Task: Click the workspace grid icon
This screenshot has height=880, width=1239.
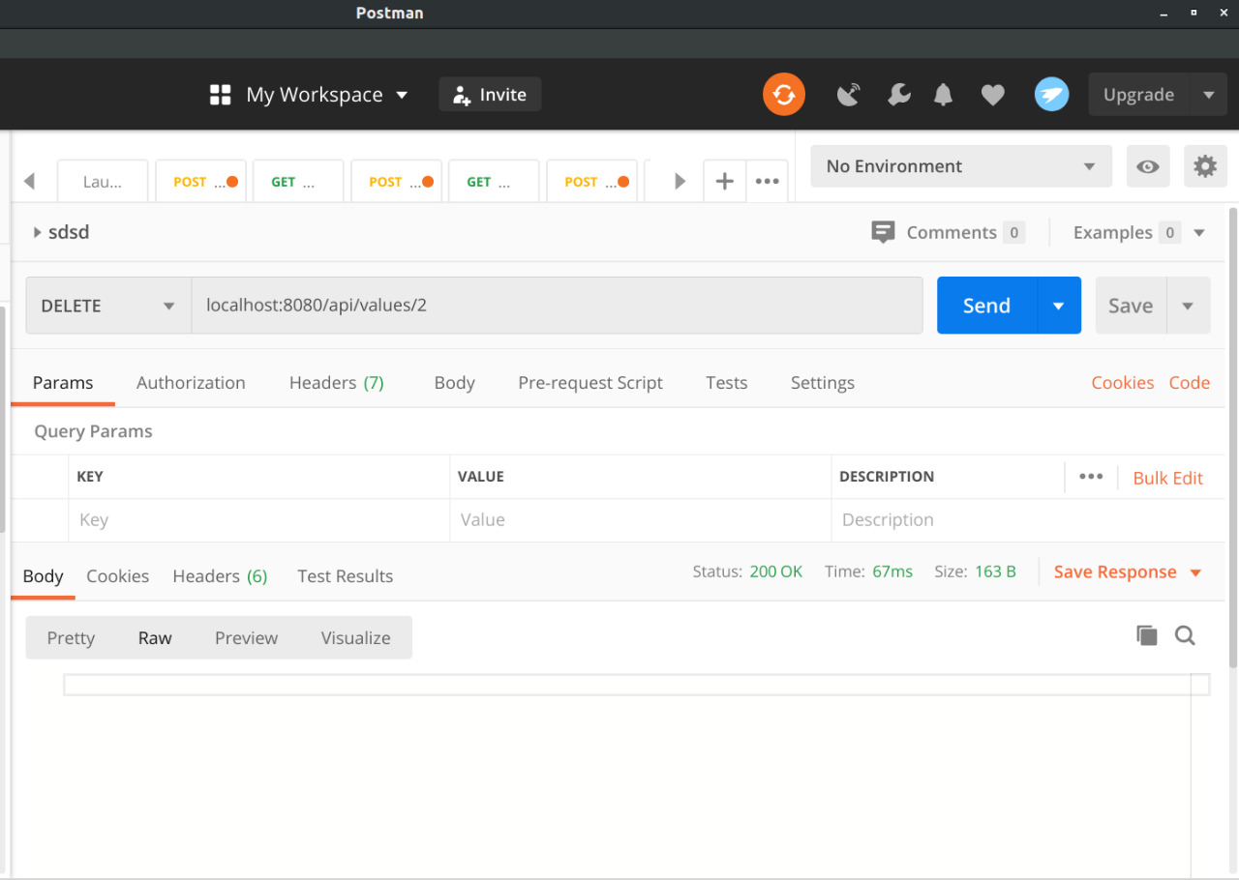Action: pos(221,95)
